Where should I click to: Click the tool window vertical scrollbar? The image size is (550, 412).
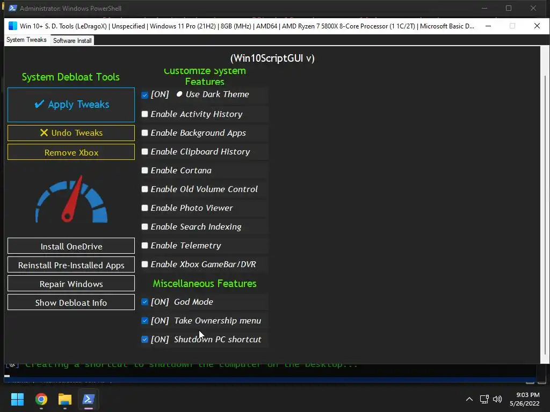pos(545,214)
